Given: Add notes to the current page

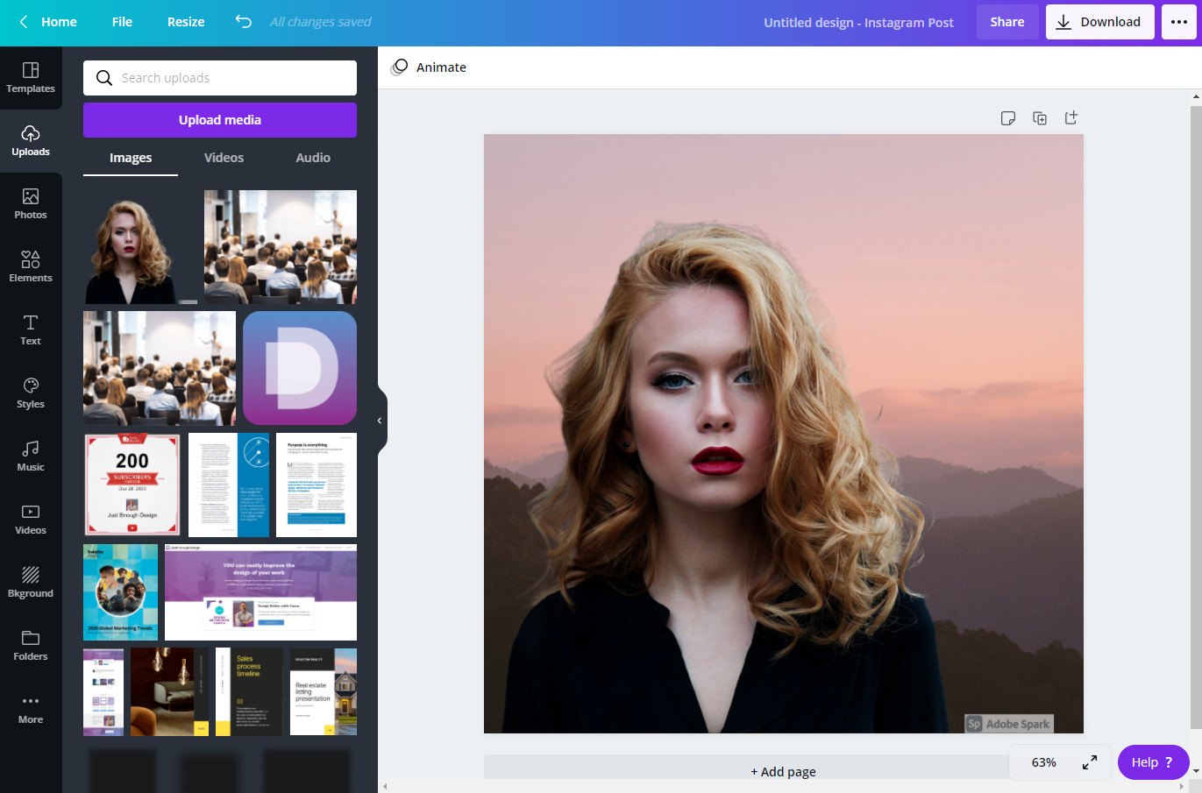Looking at the screenshot, I should tap(1008, 117).
